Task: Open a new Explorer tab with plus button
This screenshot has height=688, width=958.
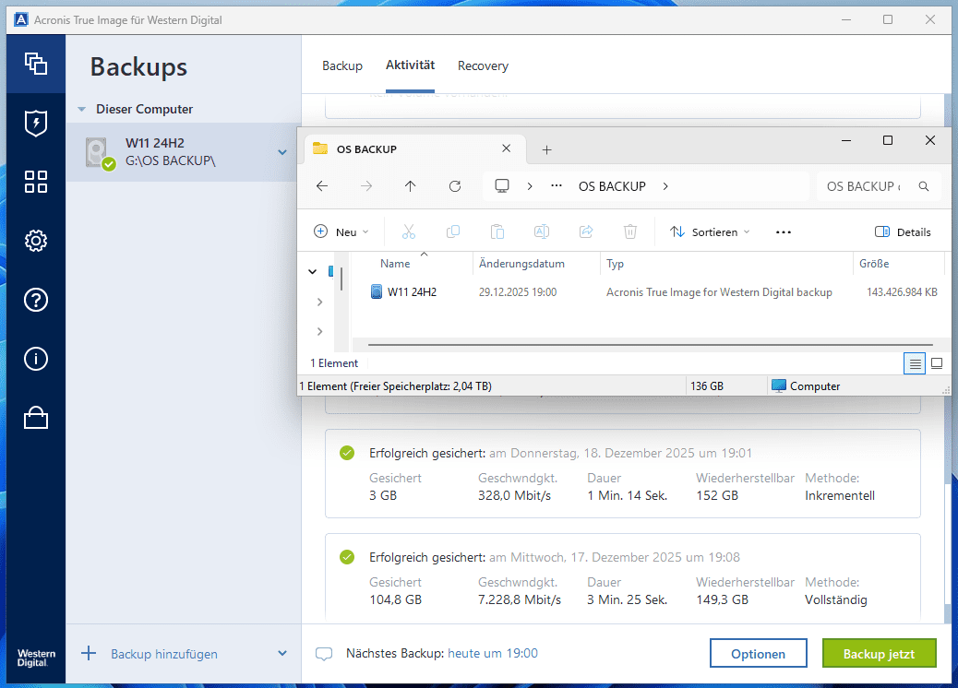Action: click(546, 149)
